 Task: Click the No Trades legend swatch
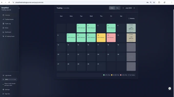[x=129, y=75]
